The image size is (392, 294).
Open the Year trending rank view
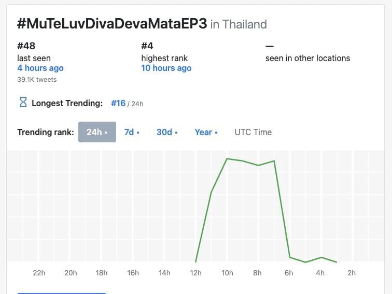click(206, 132)
